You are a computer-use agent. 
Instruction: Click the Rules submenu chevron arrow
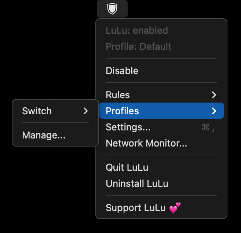214,95
